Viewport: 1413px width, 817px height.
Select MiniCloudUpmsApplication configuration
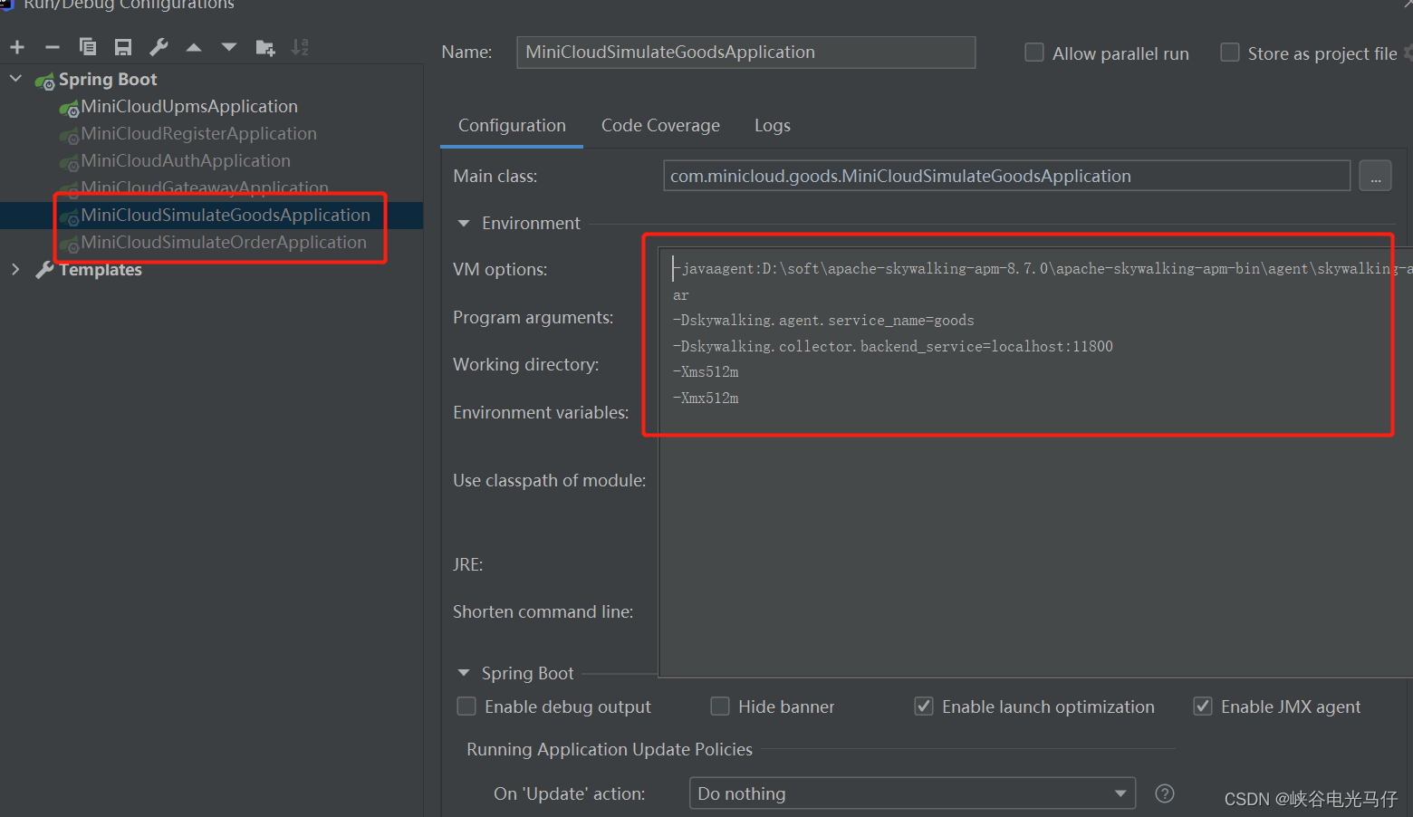[189, 107]
